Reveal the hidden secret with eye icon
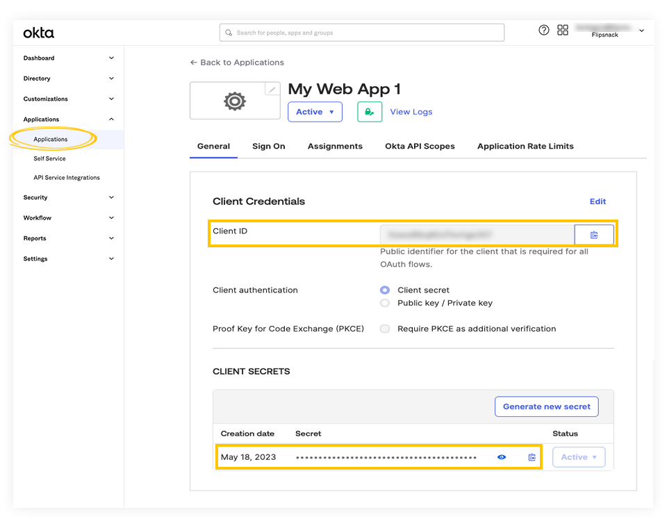The height and width of the screenshot is (528, 667). (x=502, y=457)
